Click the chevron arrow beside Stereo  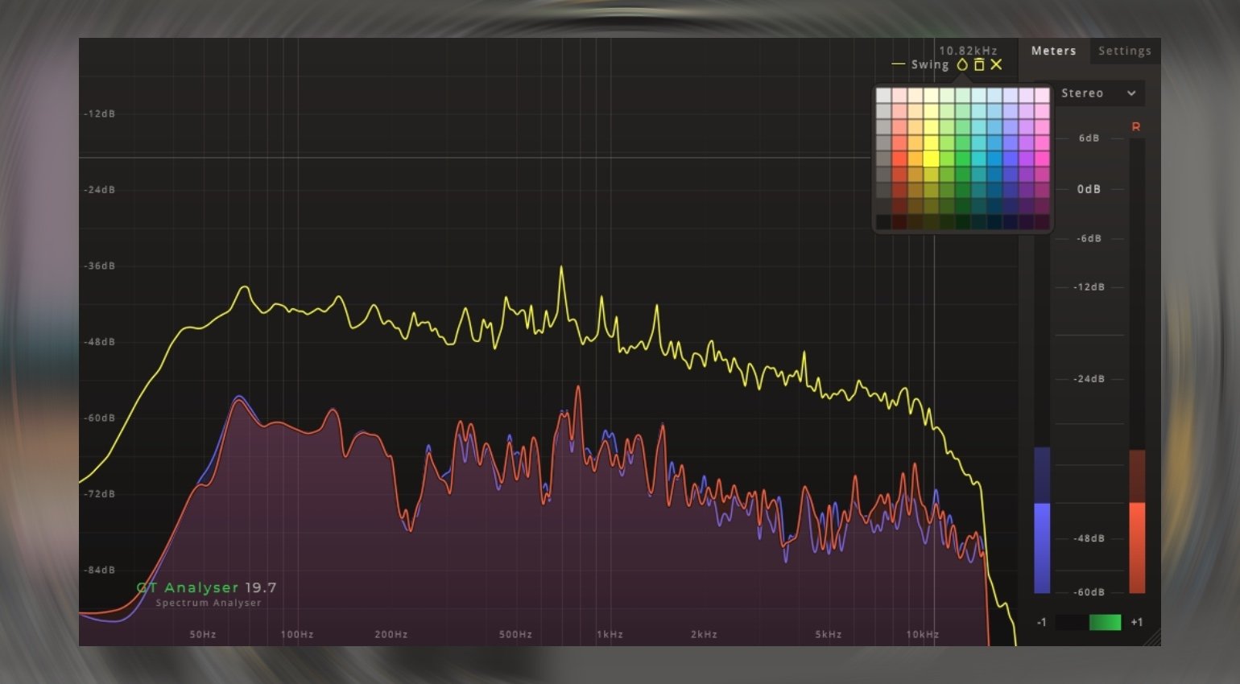coord(1131,93)
